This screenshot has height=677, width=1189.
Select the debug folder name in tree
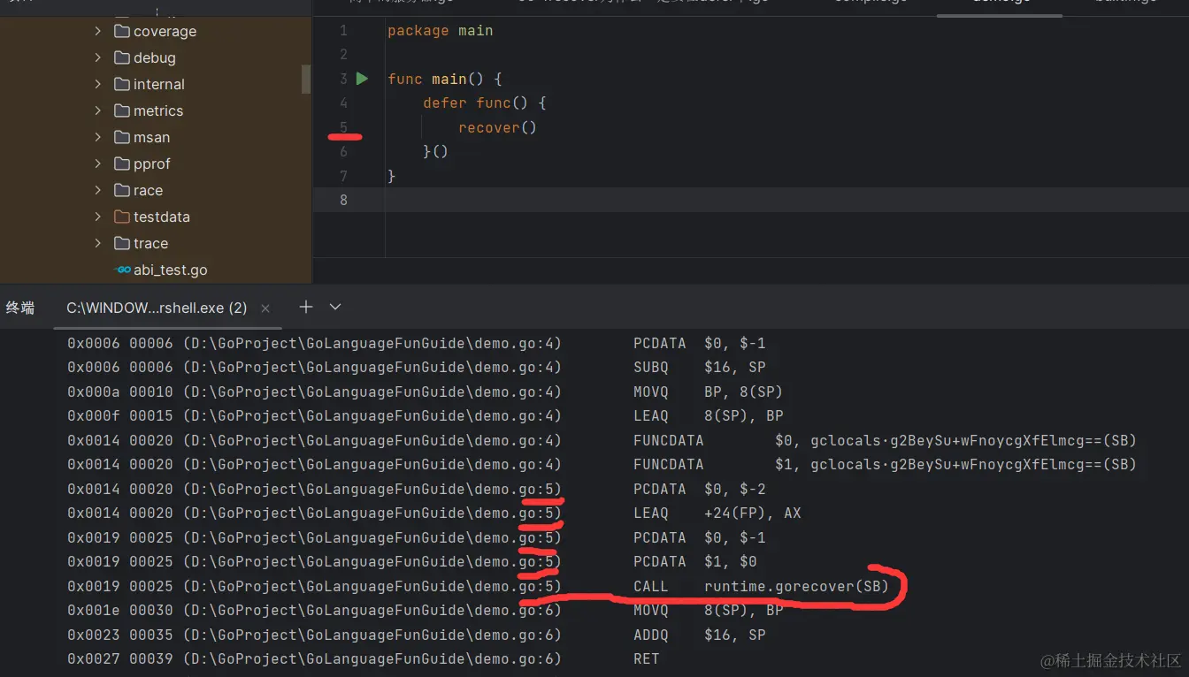(155, 58)
